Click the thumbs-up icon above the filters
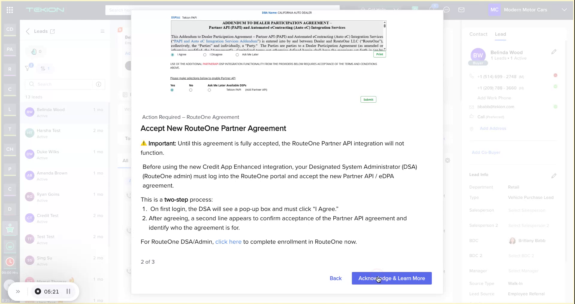 click(34, 51)
